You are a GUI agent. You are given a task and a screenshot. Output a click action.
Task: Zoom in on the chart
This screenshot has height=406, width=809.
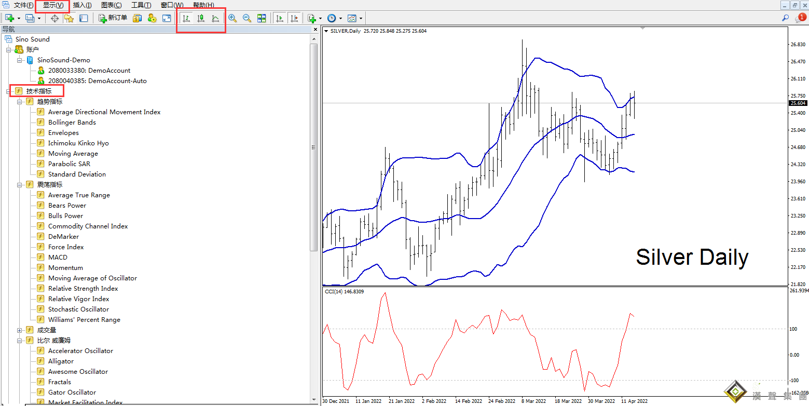pos(232,18)
